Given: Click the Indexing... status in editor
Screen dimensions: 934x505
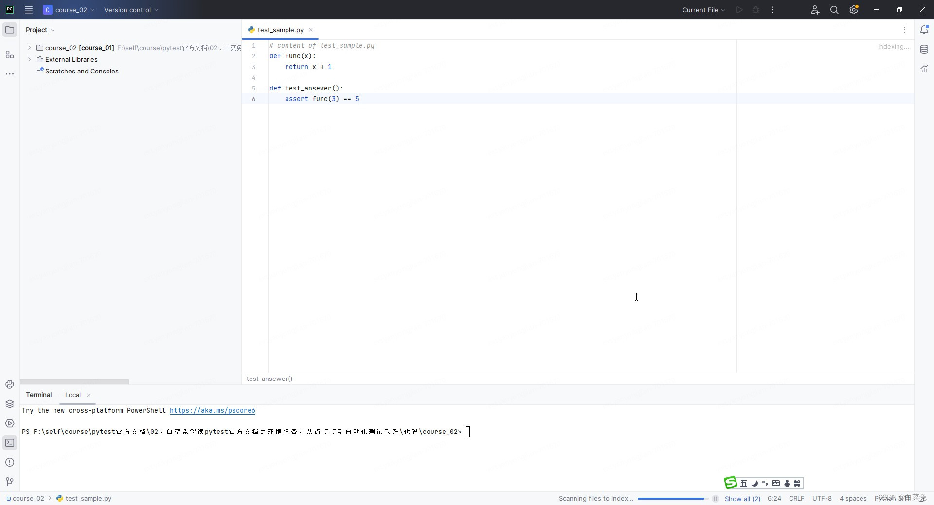Looking at the screenshot, I should tap(893, 46).
